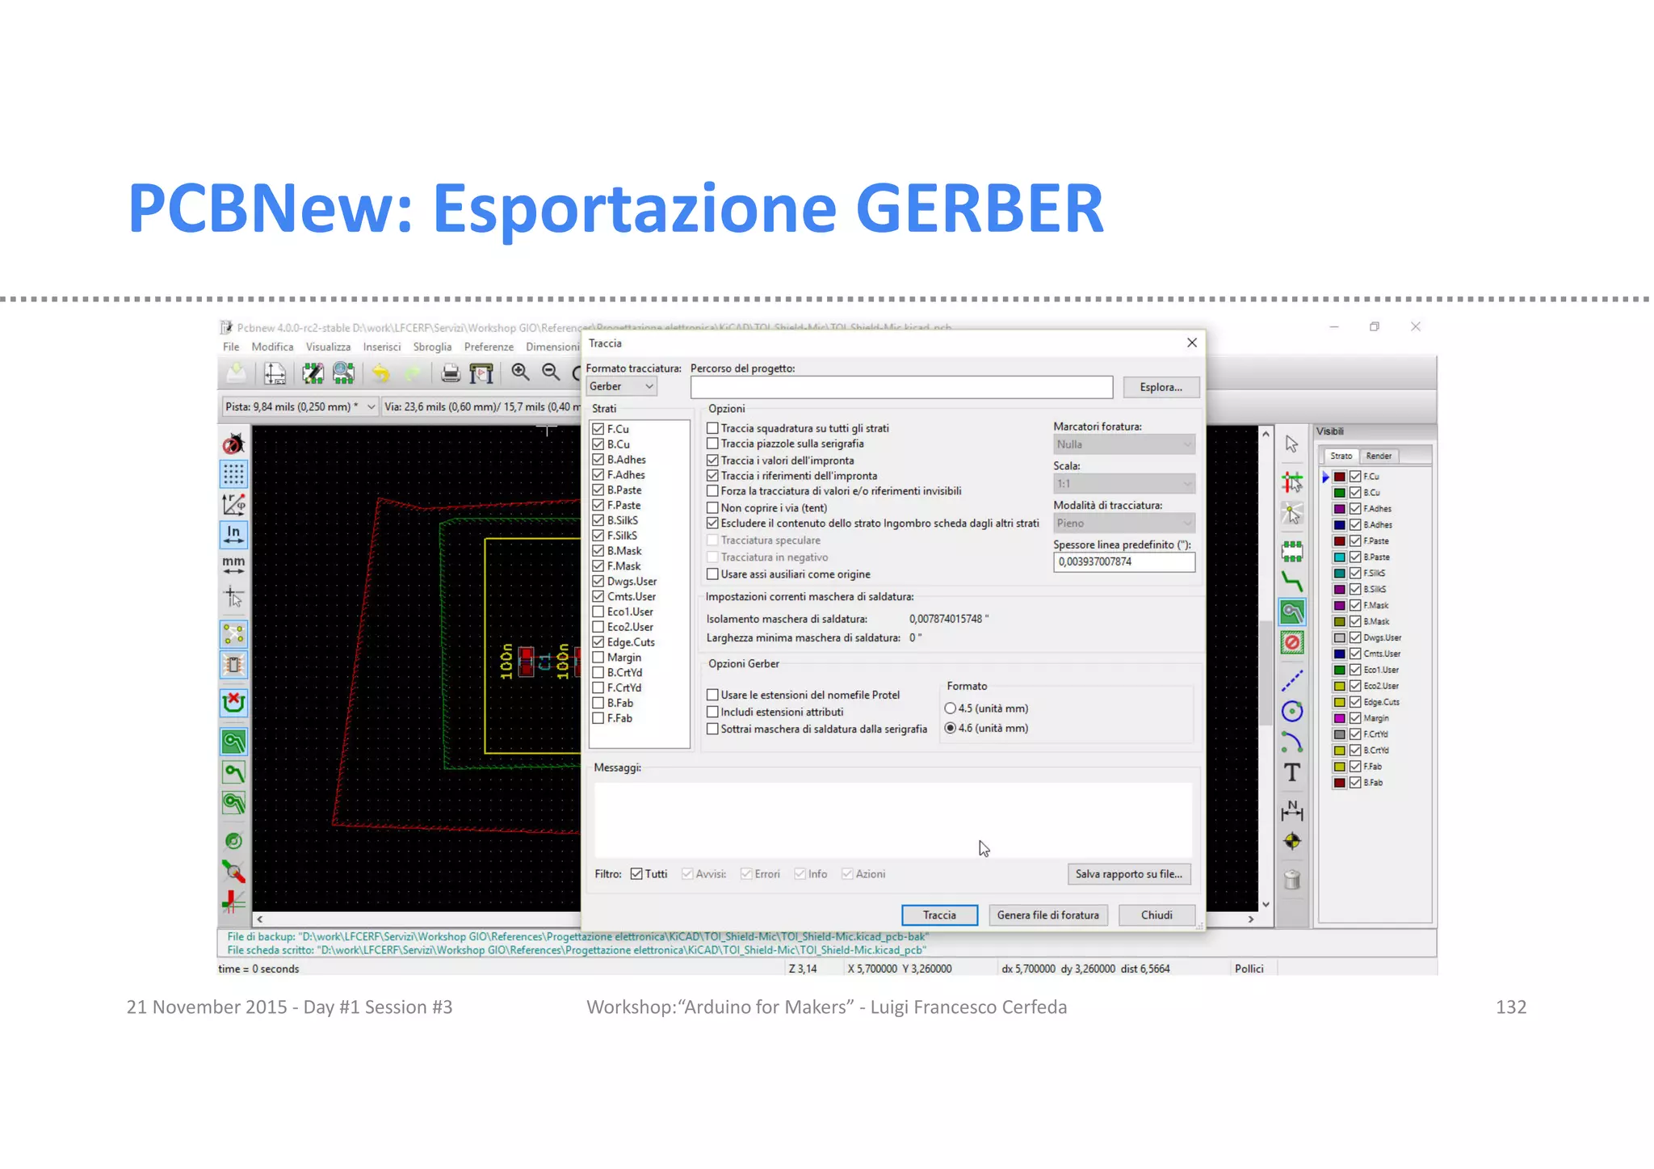Open the Inserisci menu

382,347
